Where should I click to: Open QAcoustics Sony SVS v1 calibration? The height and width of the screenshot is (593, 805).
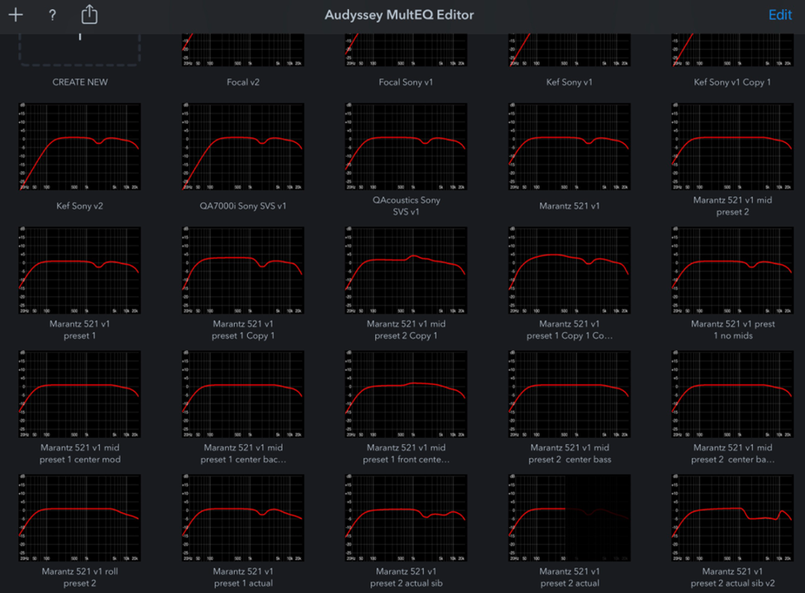[406, 147]
